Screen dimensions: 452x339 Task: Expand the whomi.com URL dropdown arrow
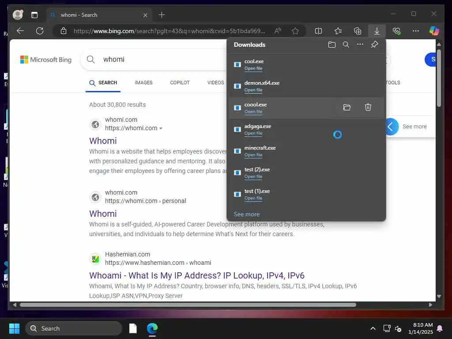[161, 128]
